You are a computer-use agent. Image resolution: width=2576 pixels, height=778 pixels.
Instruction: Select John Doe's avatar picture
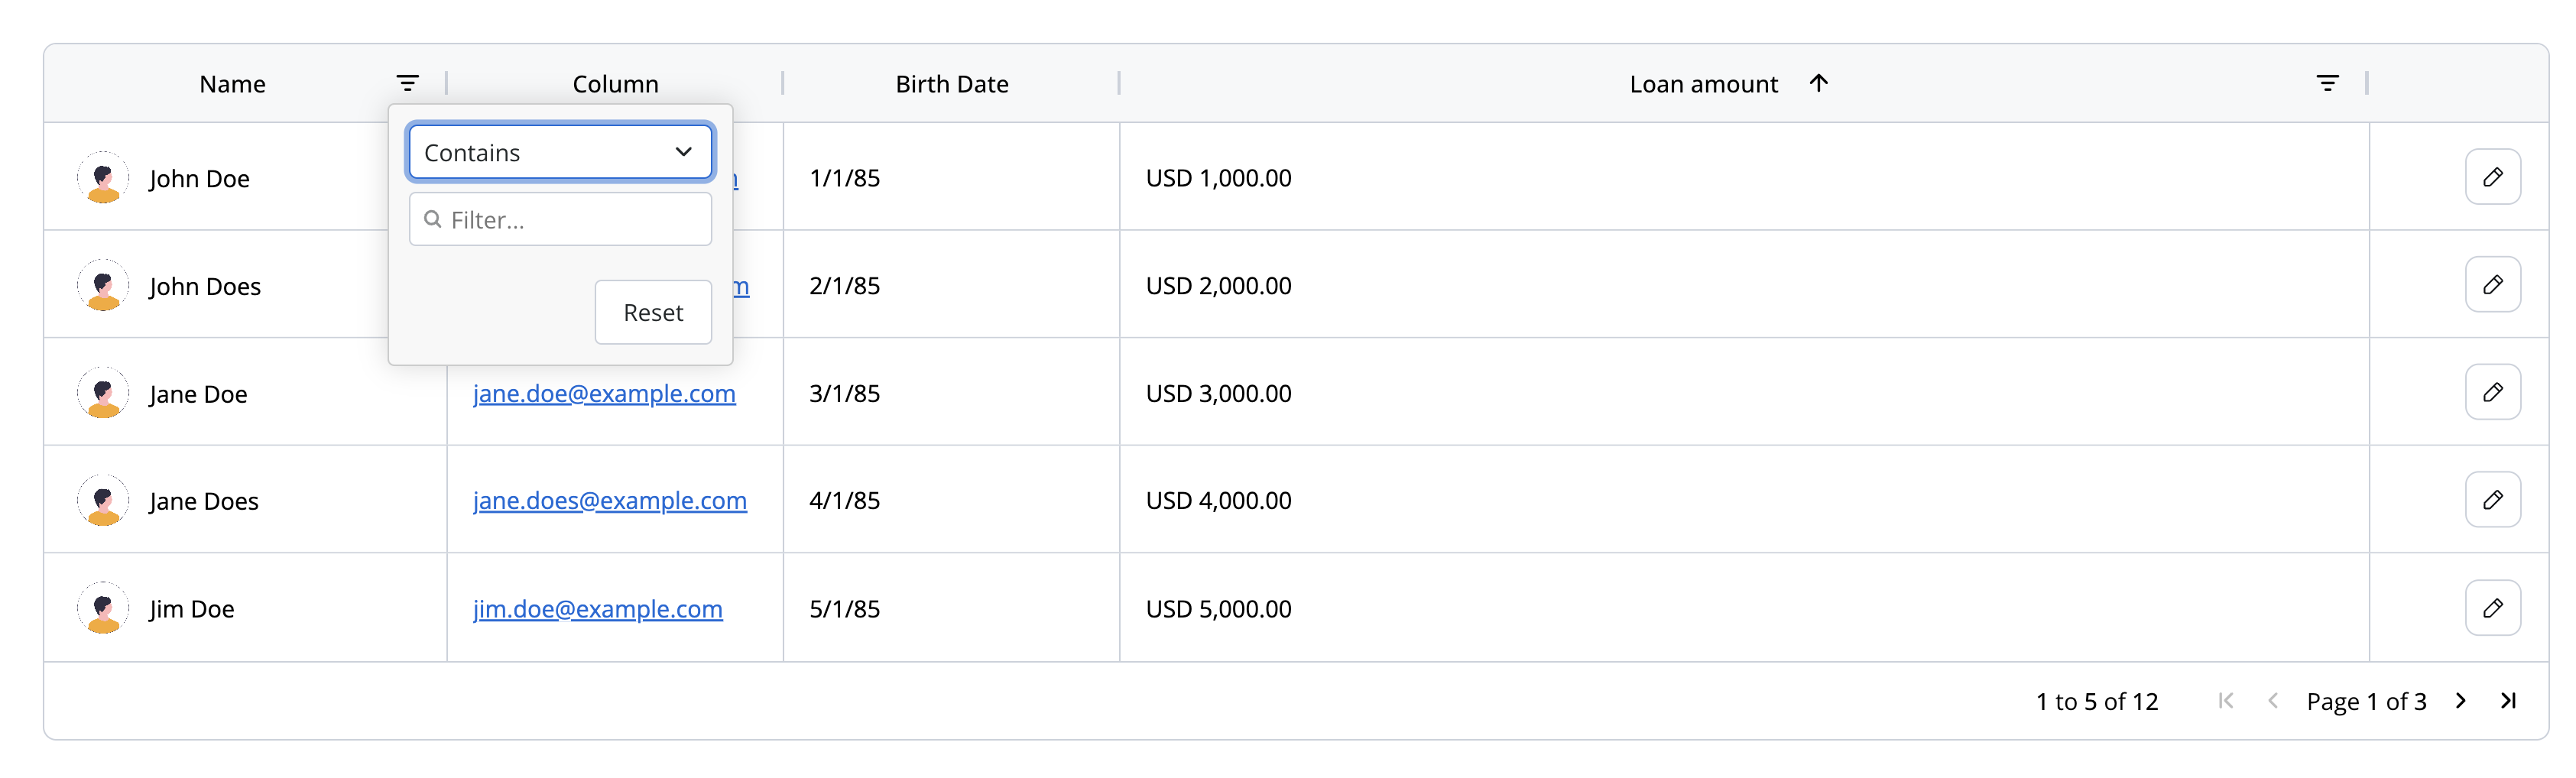103,177
